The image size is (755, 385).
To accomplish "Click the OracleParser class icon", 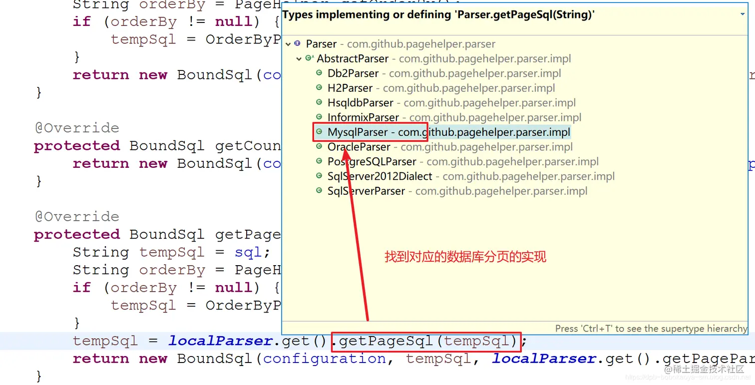I will point(319,147).
